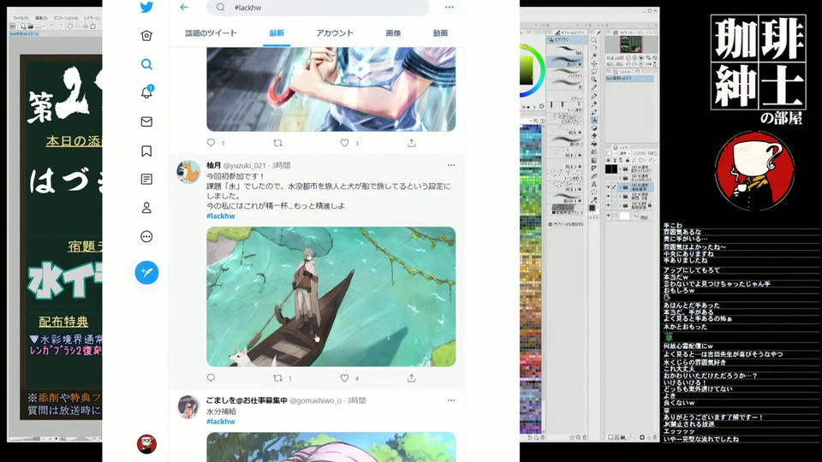Select the Text tool in Clip Studio
822x462 pixels.
coord(594,184)
